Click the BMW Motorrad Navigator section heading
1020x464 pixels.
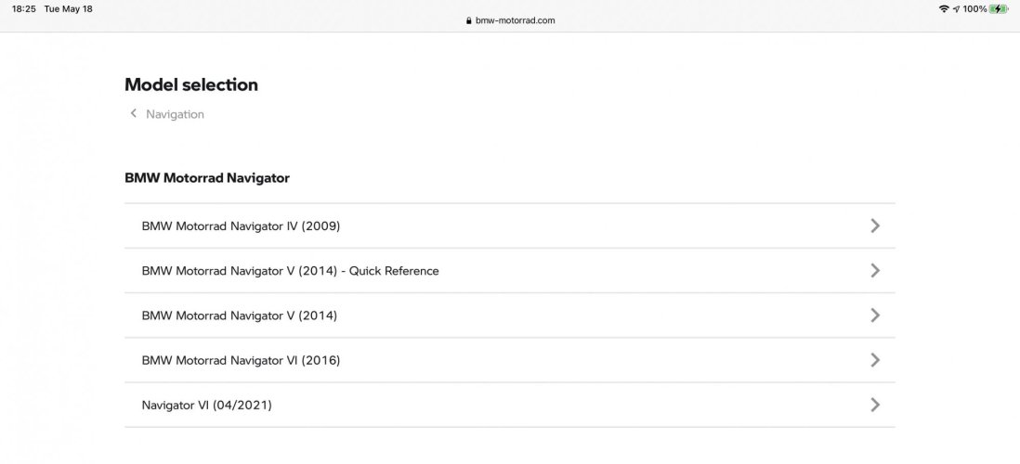click(x=207, y=178)
